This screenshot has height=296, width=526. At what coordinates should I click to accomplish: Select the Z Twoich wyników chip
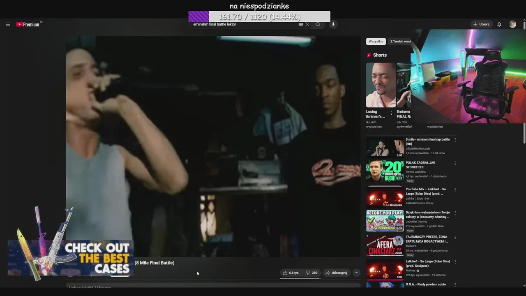click(x=400, y=42)
